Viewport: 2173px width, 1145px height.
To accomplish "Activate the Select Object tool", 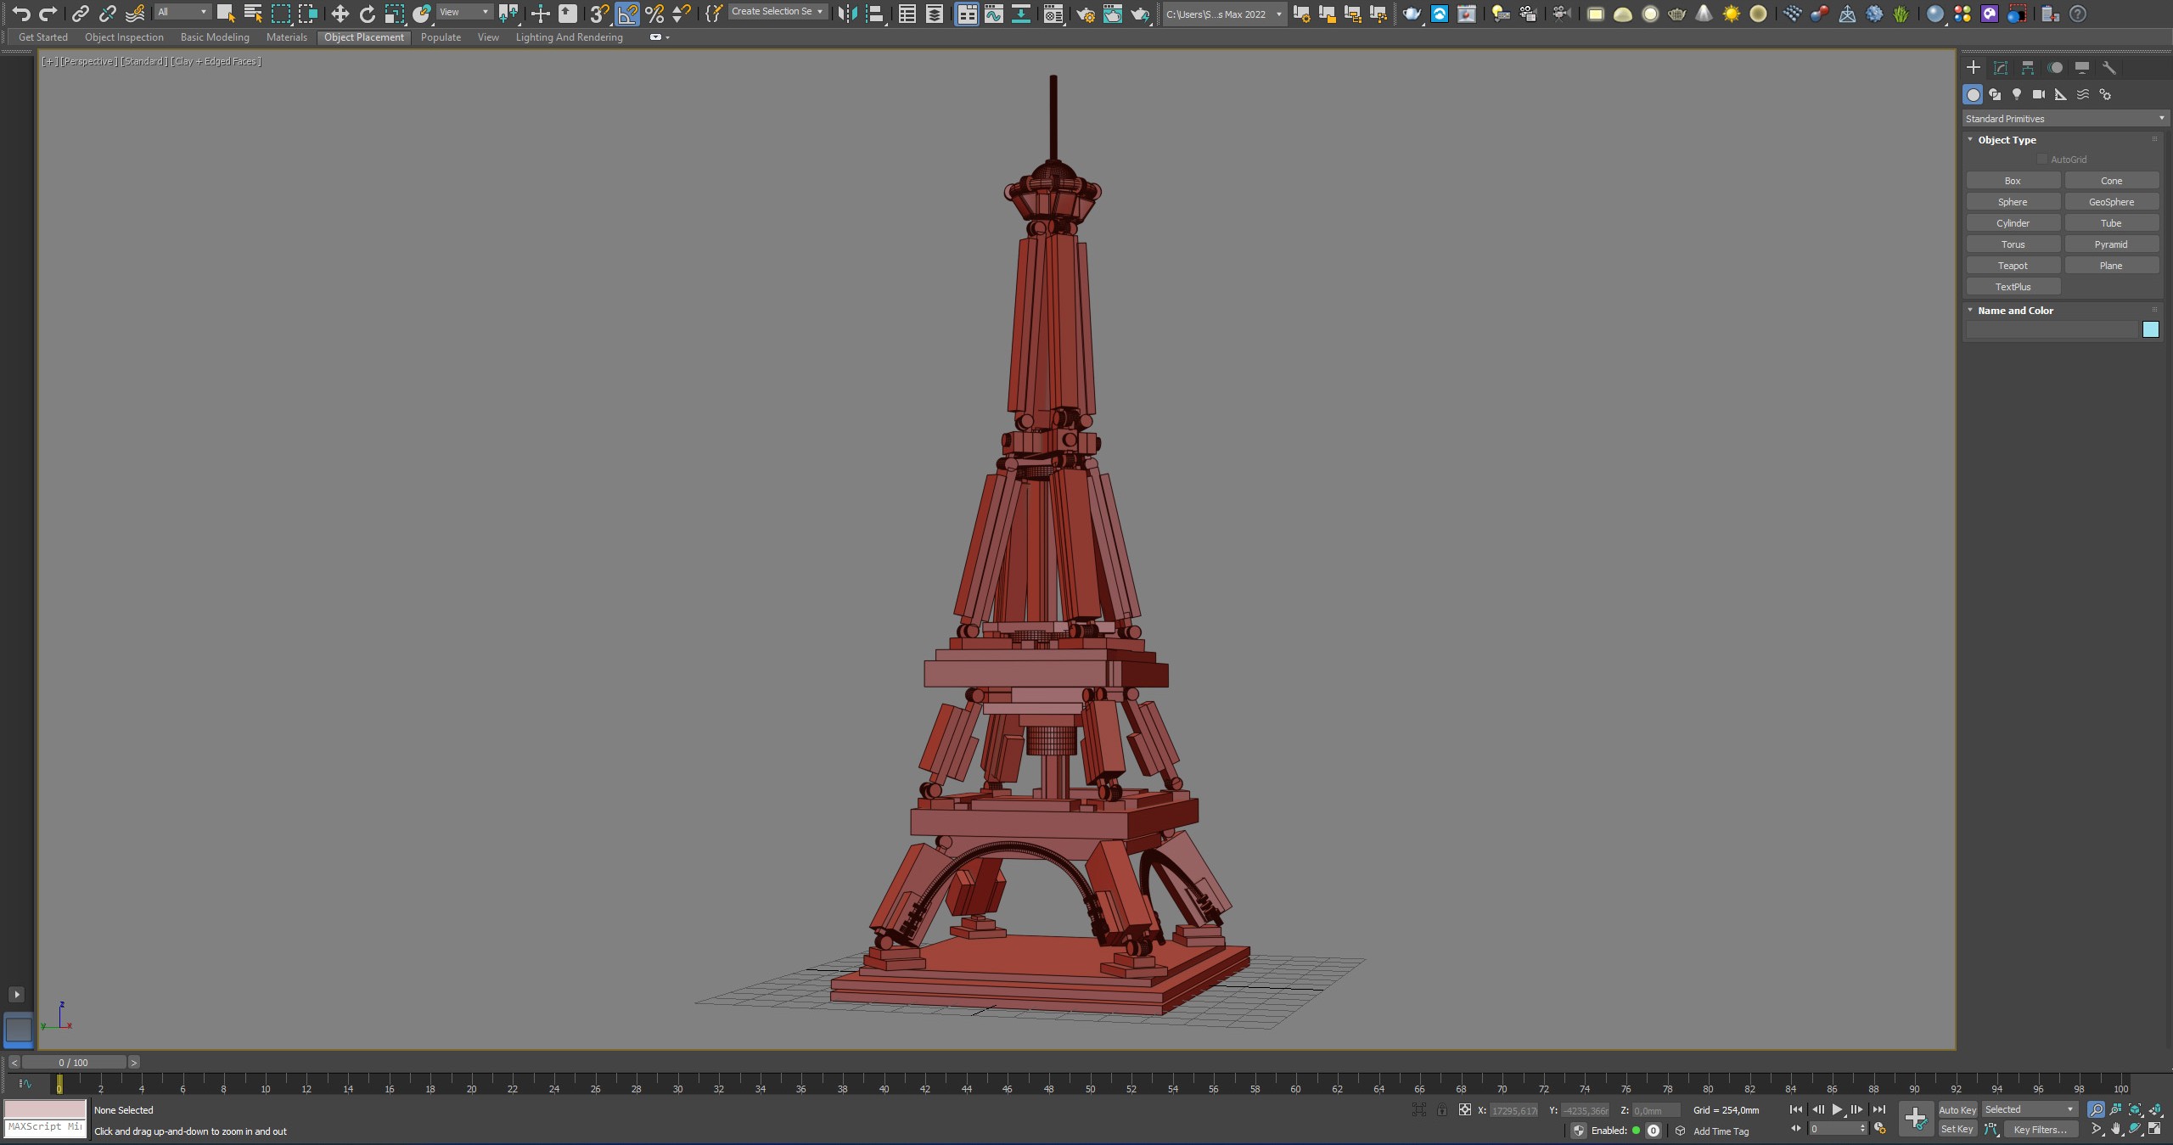I will click(x=226, y=14).
